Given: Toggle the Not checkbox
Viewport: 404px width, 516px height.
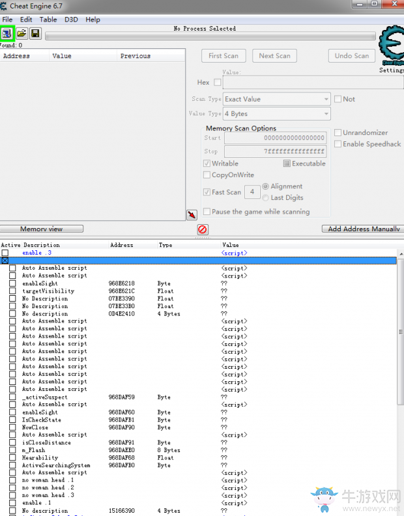Looking at the screenshot, I should [338, 99].
